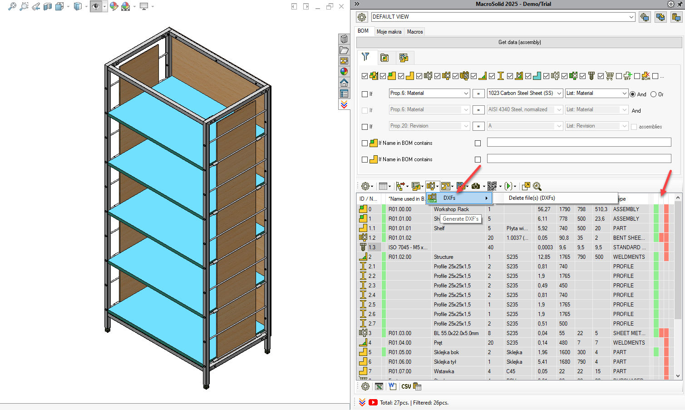Click the Edit Appearance color ball icon
Screen dimensions: 685x410
click(x=114, y=6)
